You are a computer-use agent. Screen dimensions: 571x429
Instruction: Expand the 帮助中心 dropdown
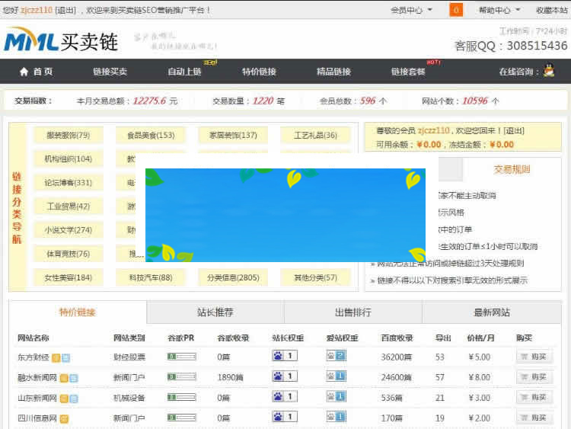[499, 10]
